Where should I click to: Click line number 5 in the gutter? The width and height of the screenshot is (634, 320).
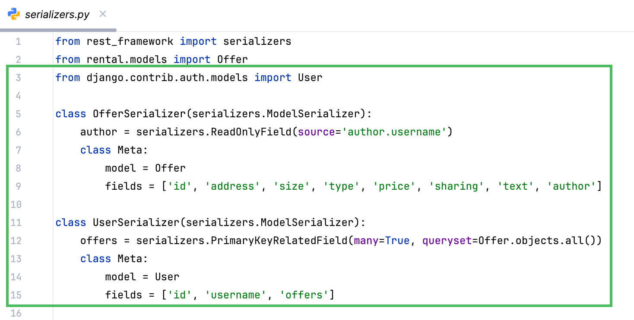19,113
